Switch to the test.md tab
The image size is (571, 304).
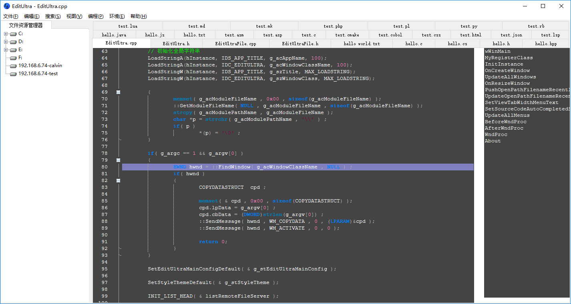pos(197,26)
